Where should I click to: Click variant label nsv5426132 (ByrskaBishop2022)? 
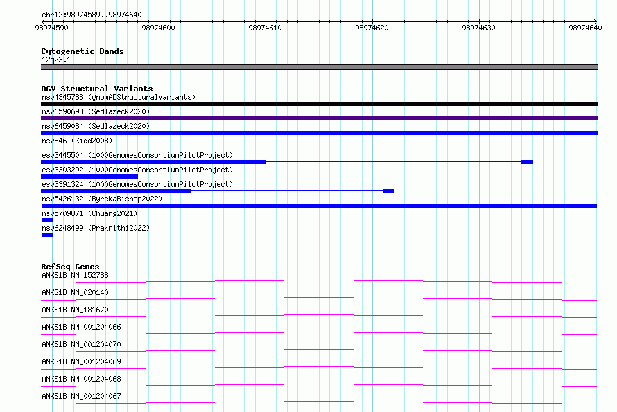tap(101, 199)
